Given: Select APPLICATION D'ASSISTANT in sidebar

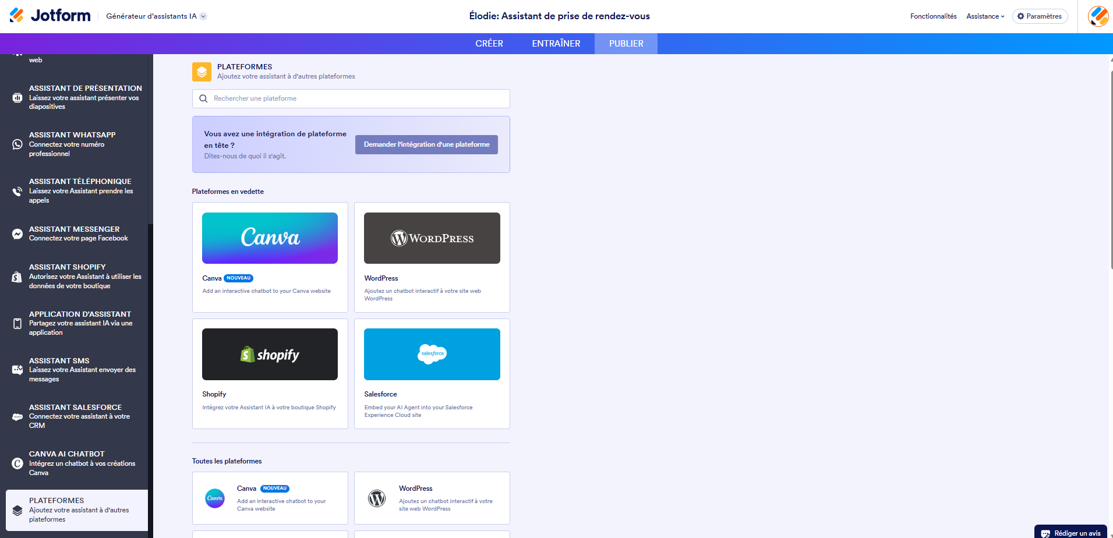Looking at the screenshot, I should tap(77, 323).
